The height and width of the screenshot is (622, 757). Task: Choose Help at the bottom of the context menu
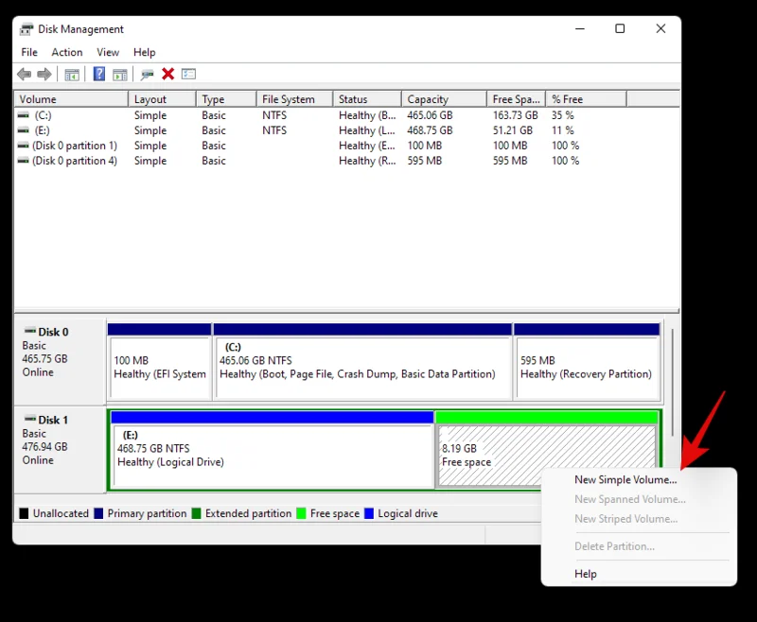click(585, 573)
